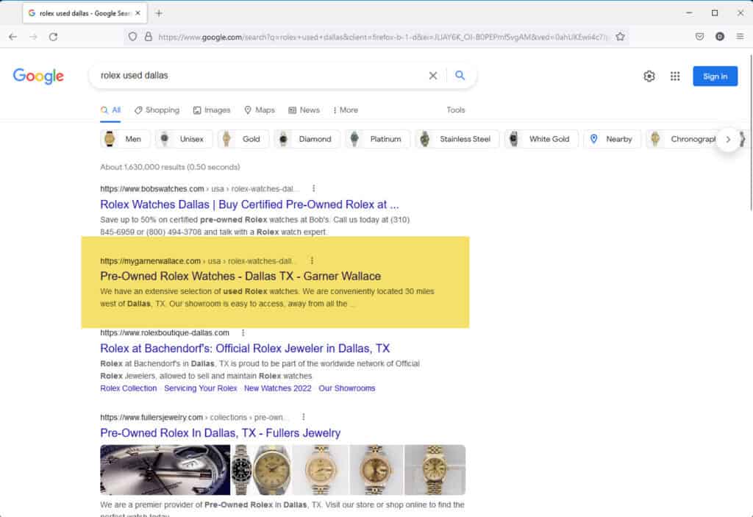Open the rightmost gold Rolex thumbnail
The image size is (753, 517).
(x=435, y=470)
